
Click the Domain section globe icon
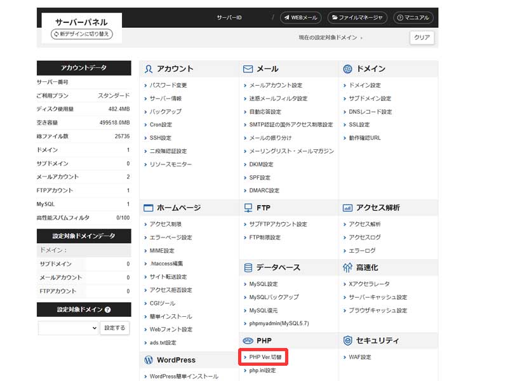(347, 69)
